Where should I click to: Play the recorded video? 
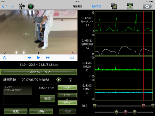pos(39,58)
